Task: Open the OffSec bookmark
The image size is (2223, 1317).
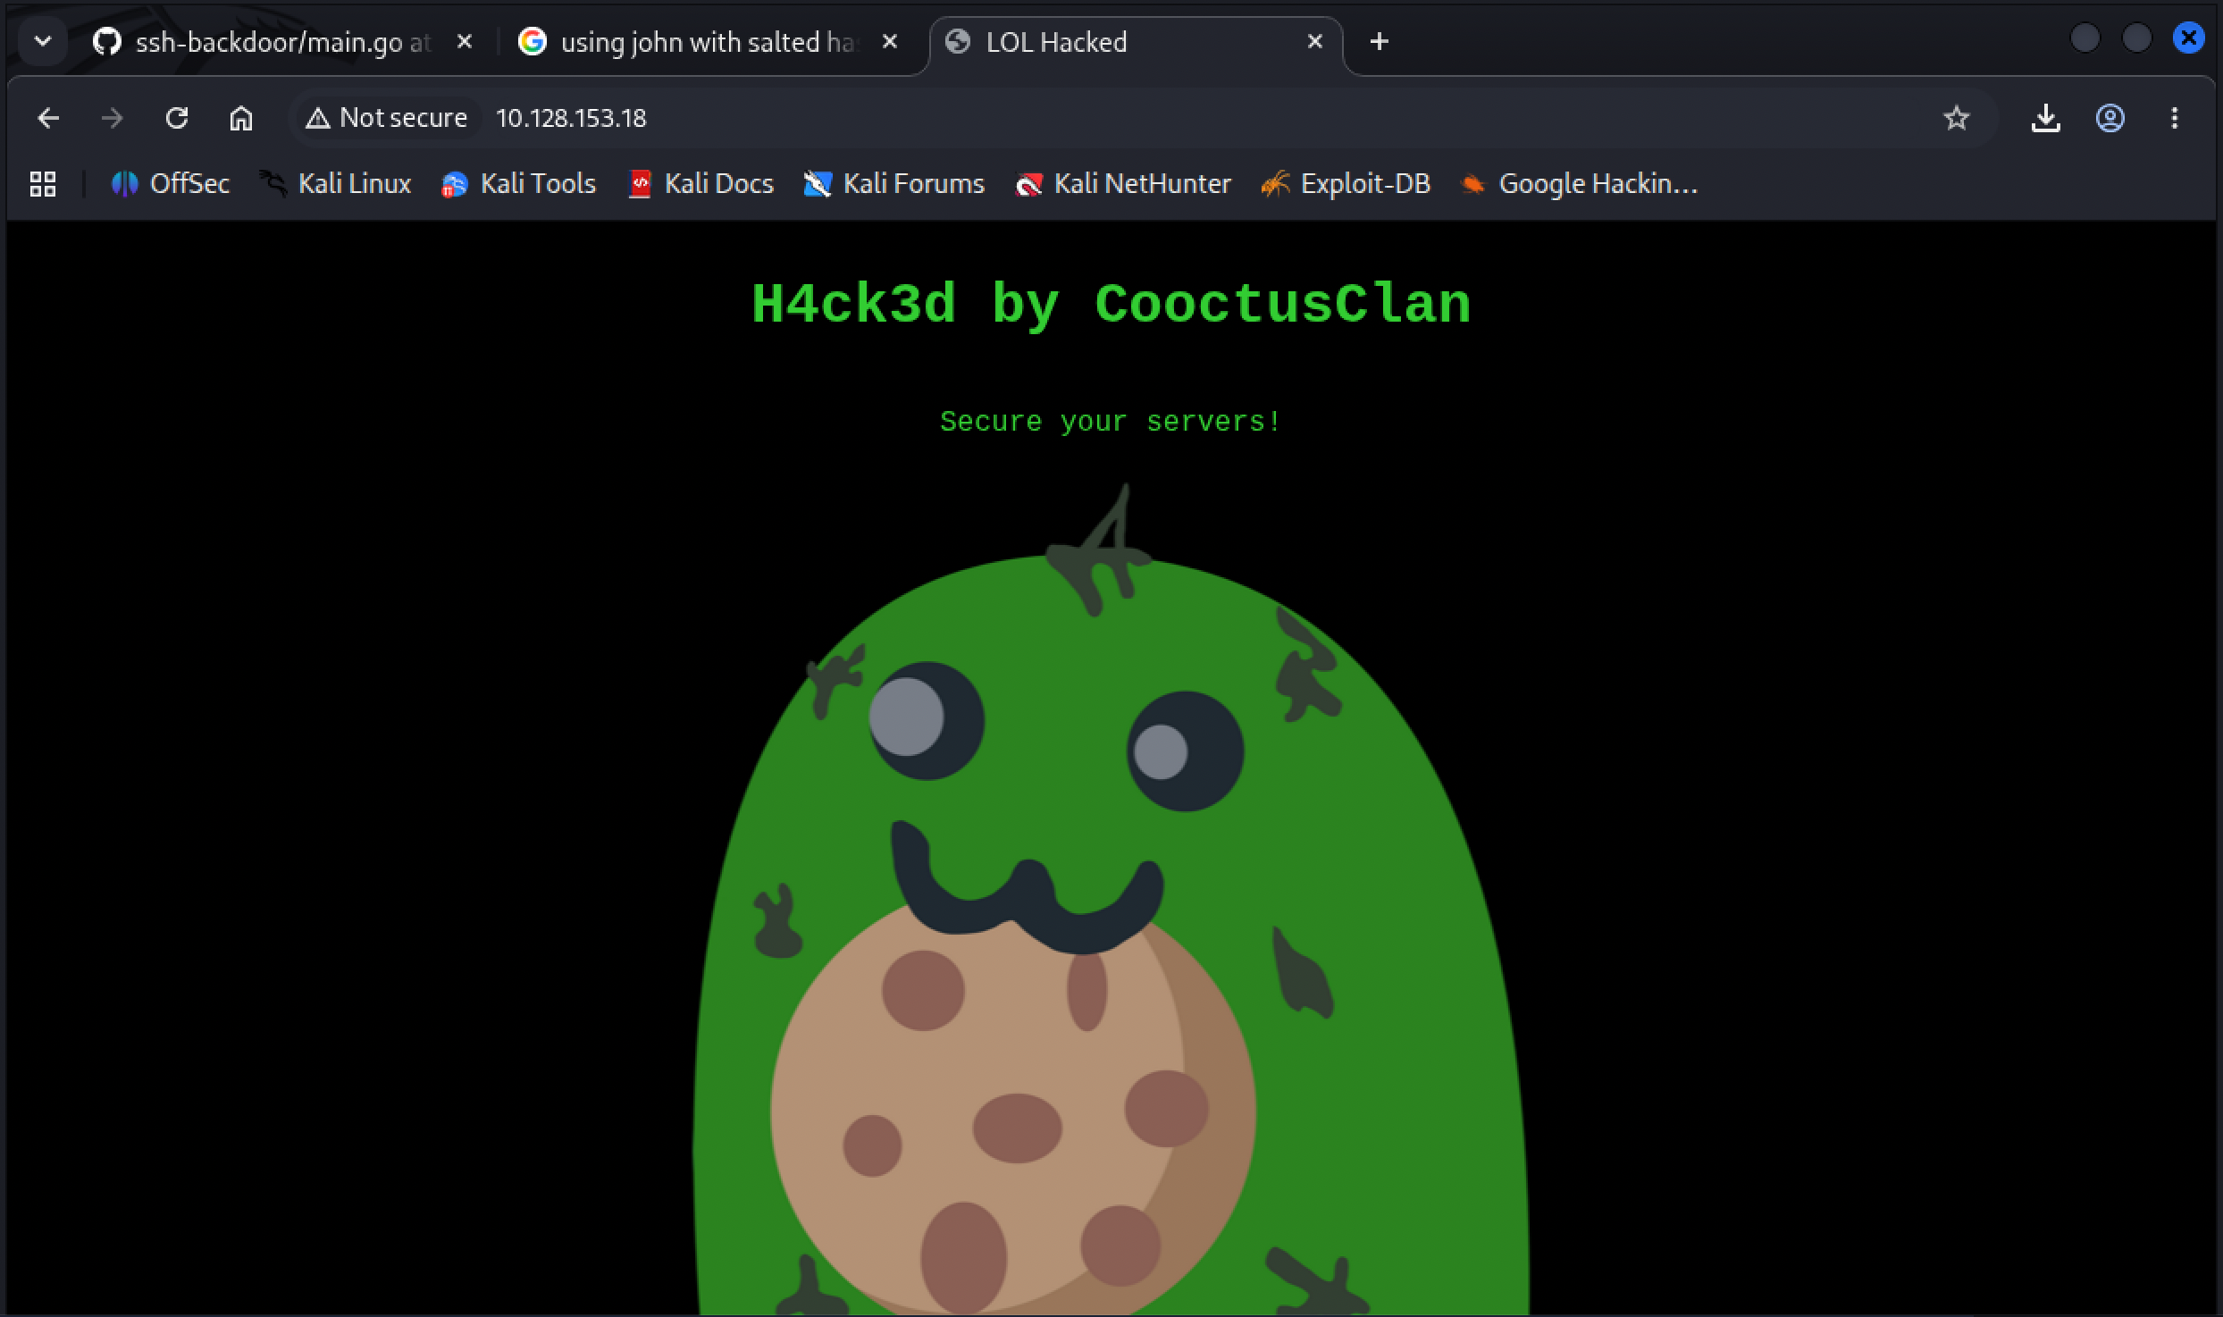Action: 170,184
